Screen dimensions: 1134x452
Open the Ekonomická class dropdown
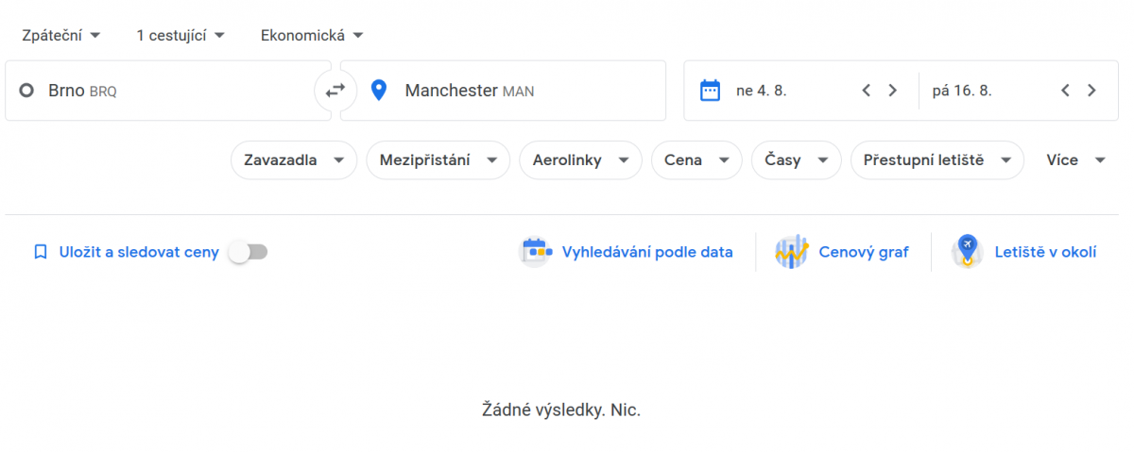point(312,36)
